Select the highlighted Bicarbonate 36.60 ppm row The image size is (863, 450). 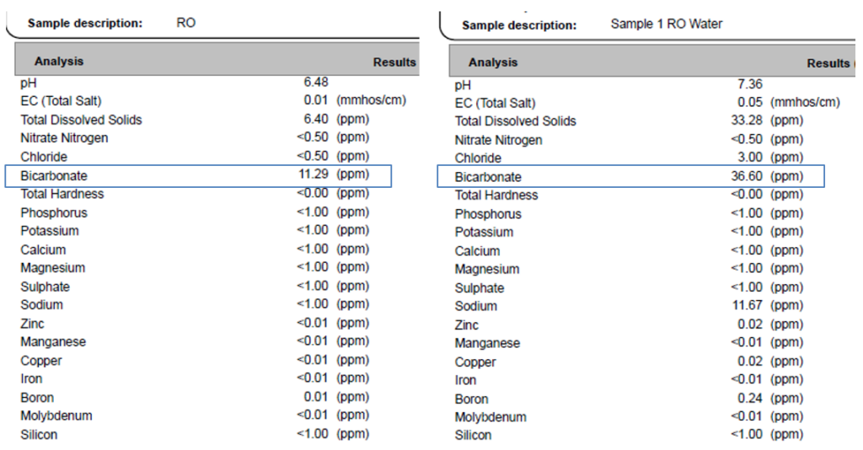pyautogui.click(x=630, y=177)
